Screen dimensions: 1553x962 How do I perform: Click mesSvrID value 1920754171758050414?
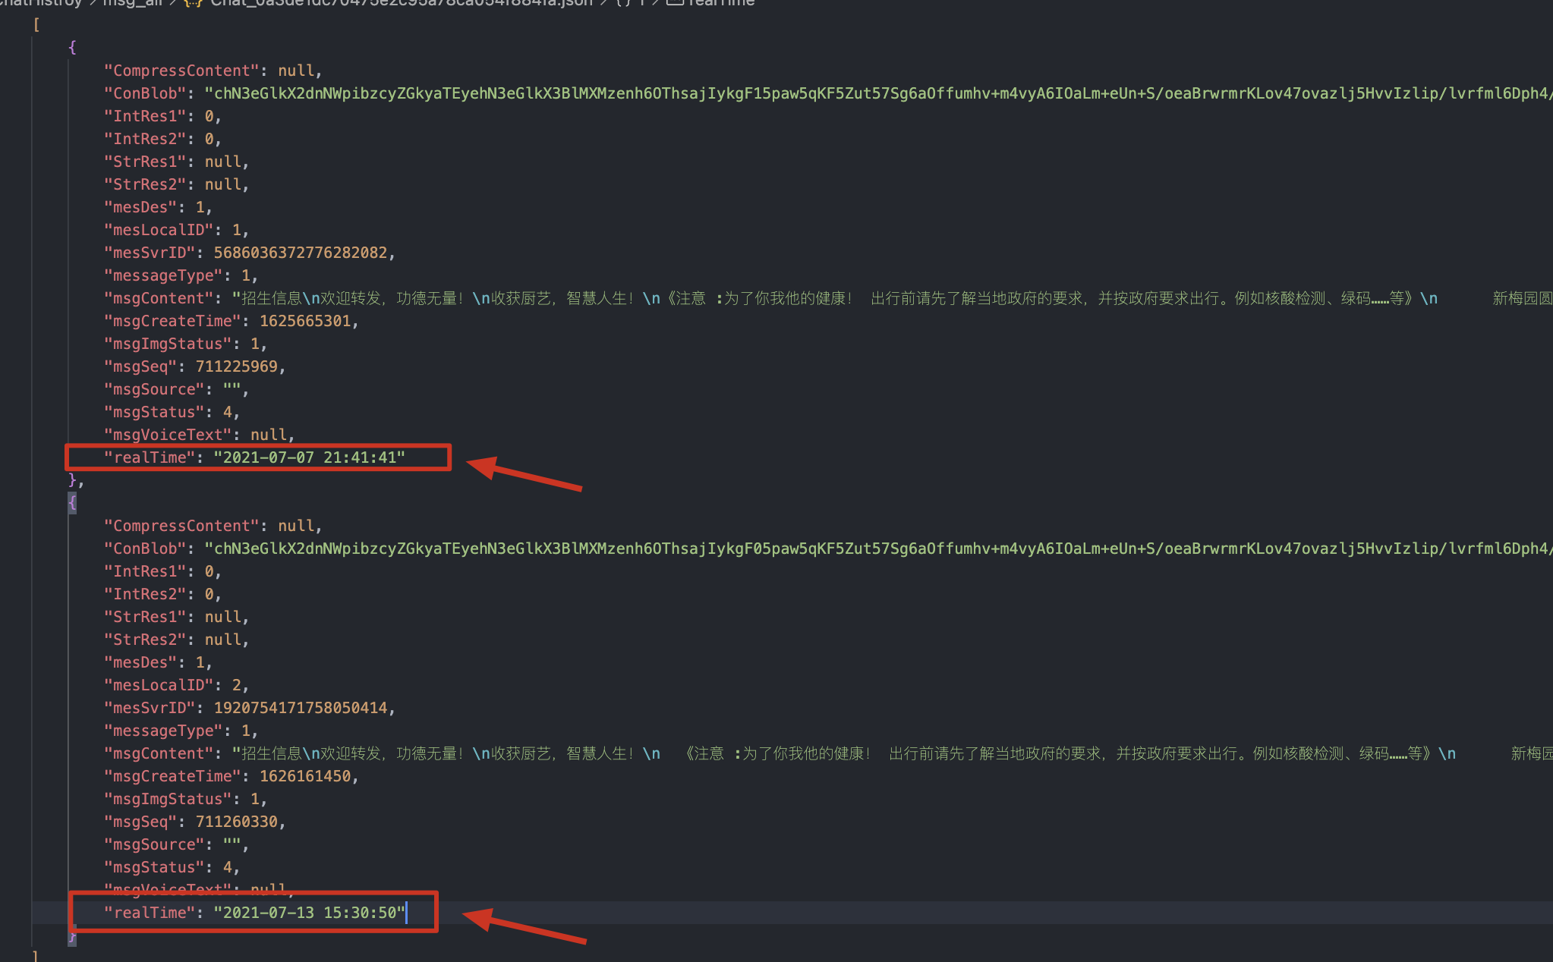tap(301, 708)
